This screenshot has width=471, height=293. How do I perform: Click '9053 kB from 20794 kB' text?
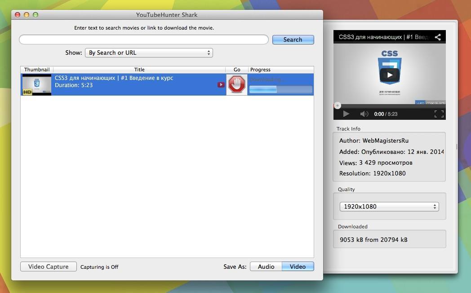coord(373,240)
